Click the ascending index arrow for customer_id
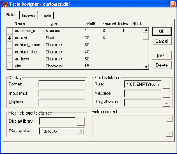The width and height of the screenshot is (177, 154). point(124,30)
